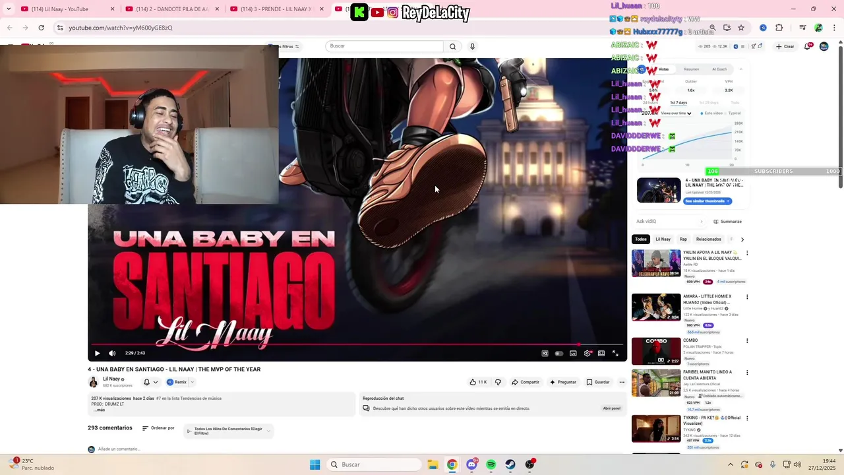Viewport: 844px width, 475px height.
Task: Open Spotify from the taskbar
Action: coord(491,464)
